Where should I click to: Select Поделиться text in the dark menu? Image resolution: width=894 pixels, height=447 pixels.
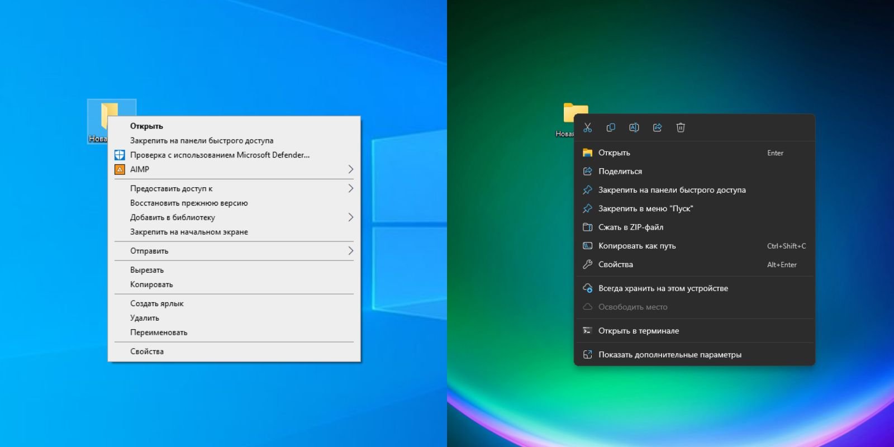[x=620, y=172]
